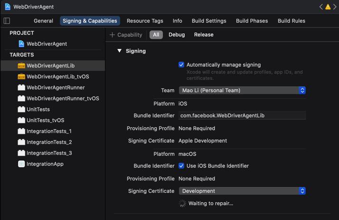Click the PROJECT section header
Image resolution: width=339 pixels, height=220 pixels.
(22, 33)
